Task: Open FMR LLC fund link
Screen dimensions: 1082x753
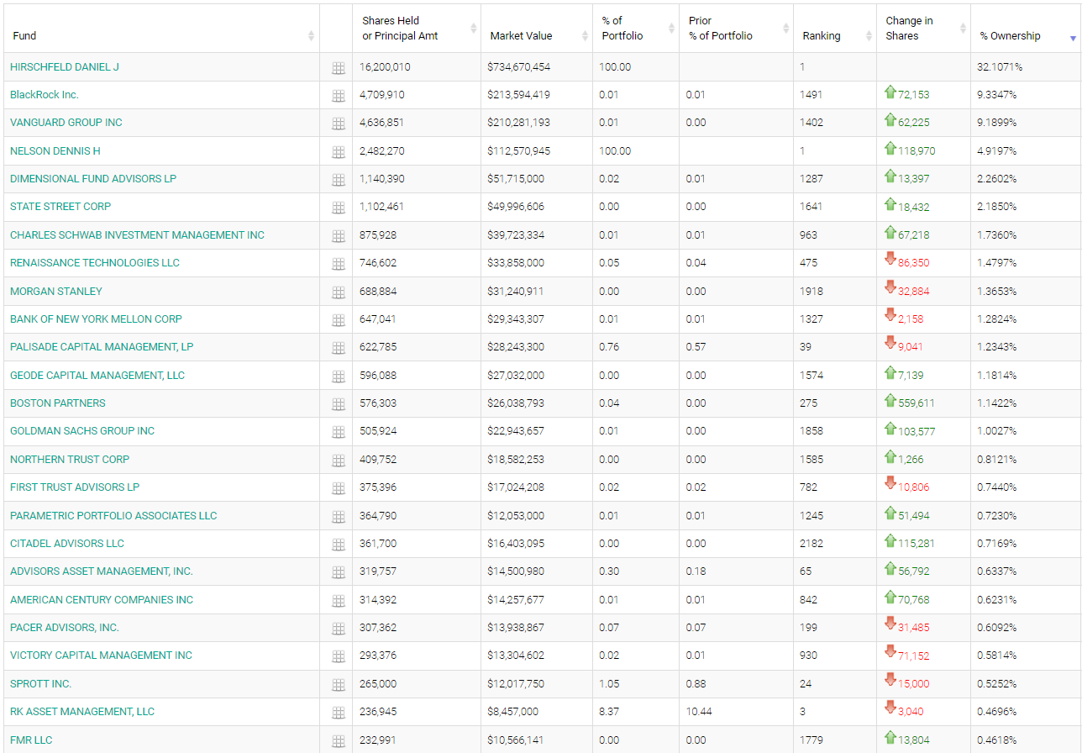Action: [x=31, y=740]
